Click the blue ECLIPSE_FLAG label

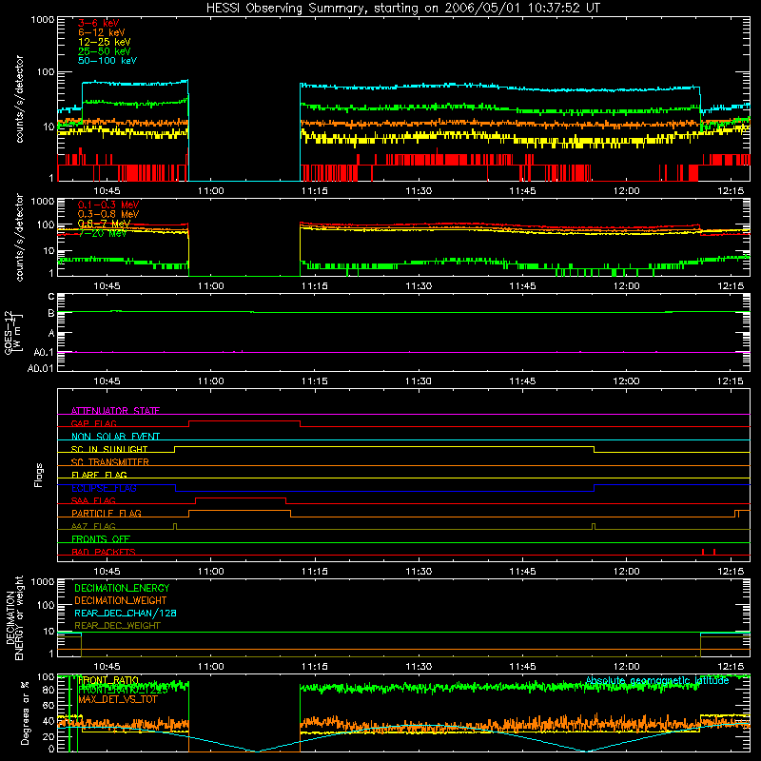104,488
